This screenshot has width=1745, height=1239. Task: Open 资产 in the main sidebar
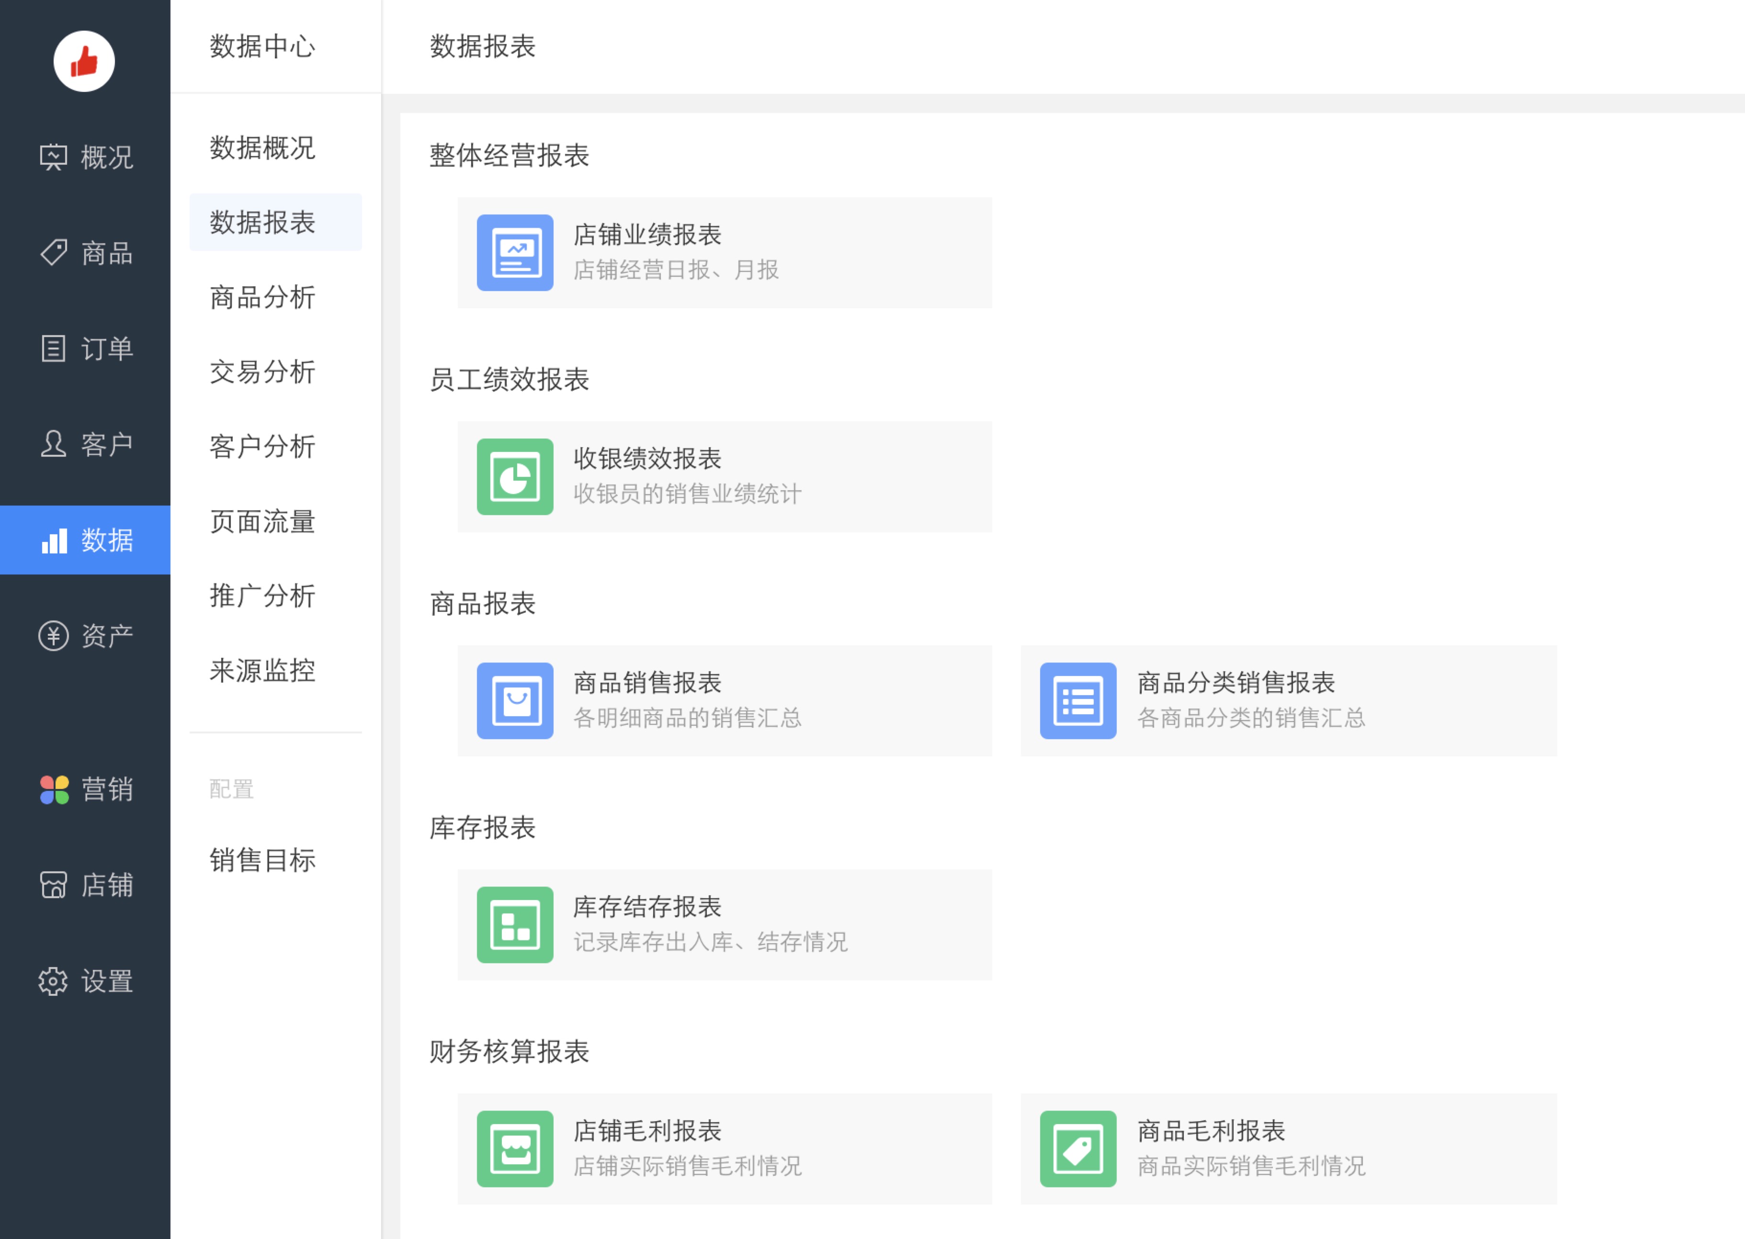click(x=85, y=635)
